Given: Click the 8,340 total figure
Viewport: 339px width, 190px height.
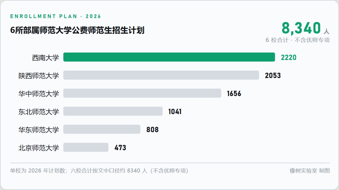Looking at the screenshot, I should coord(301,28).
